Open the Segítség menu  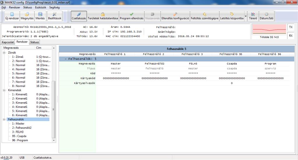pyautogui.click(x=54, y=7)
